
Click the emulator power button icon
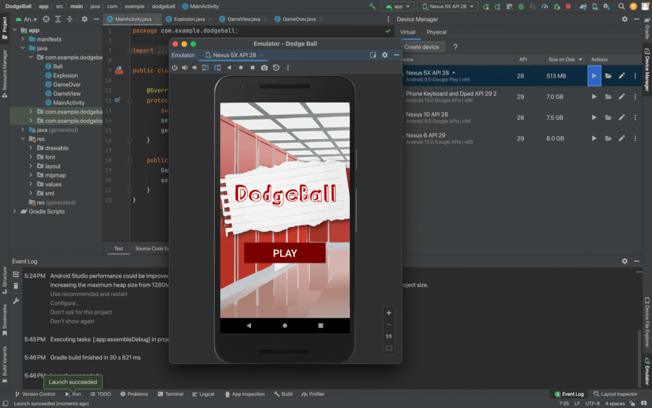(x=175, y=68)
